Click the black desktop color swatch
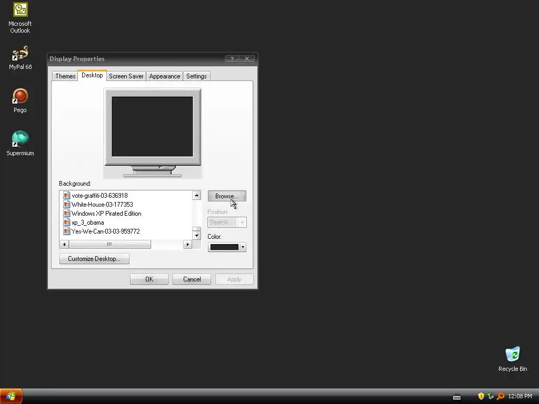The width and height of the screenshot is (539, 404). pos(224,247)
